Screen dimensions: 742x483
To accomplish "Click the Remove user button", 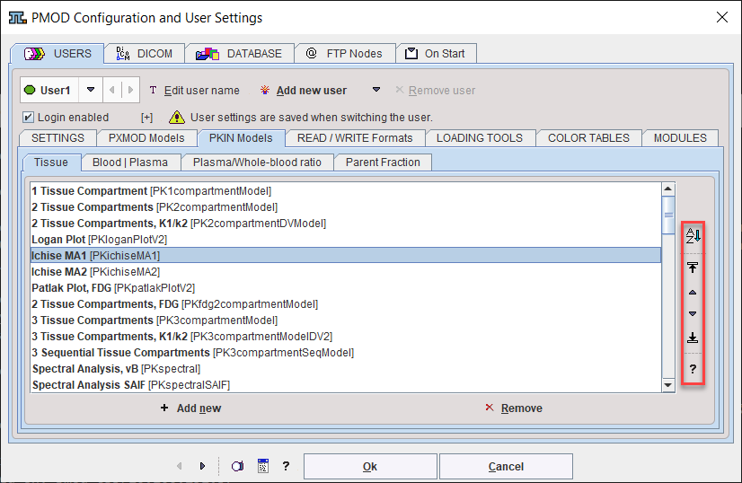I will (436, 90).
